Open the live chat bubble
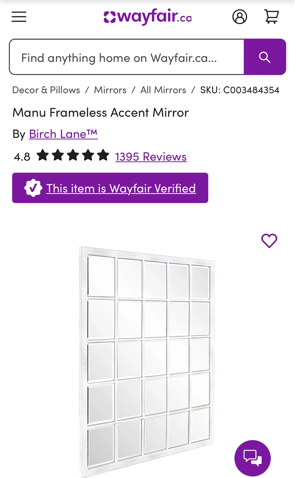 [x=253, y=458]
